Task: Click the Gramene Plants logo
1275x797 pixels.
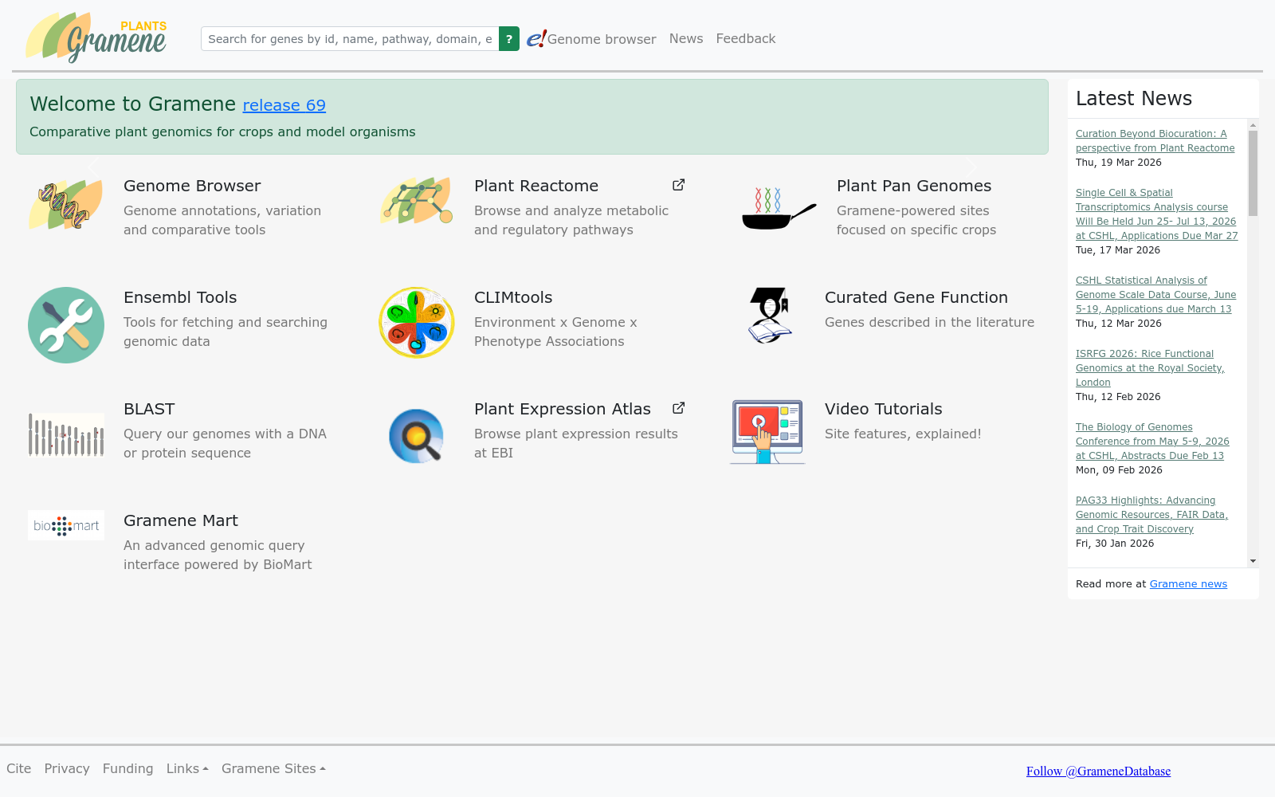Action: [96, 37]
